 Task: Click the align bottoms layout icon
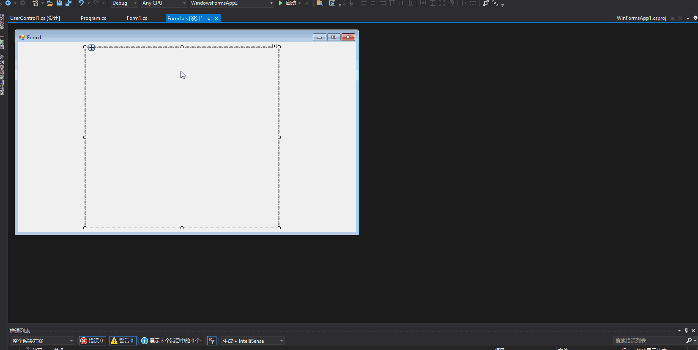point(411,3)
